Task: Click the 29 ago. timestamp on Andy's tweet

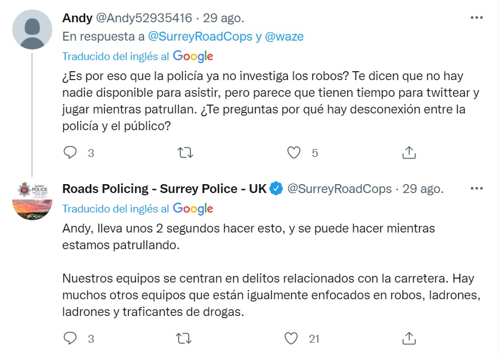Action: (223, 18)
